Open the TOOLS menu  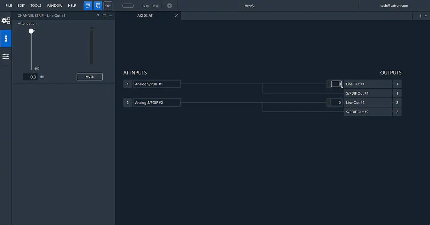tap(36, 6)
